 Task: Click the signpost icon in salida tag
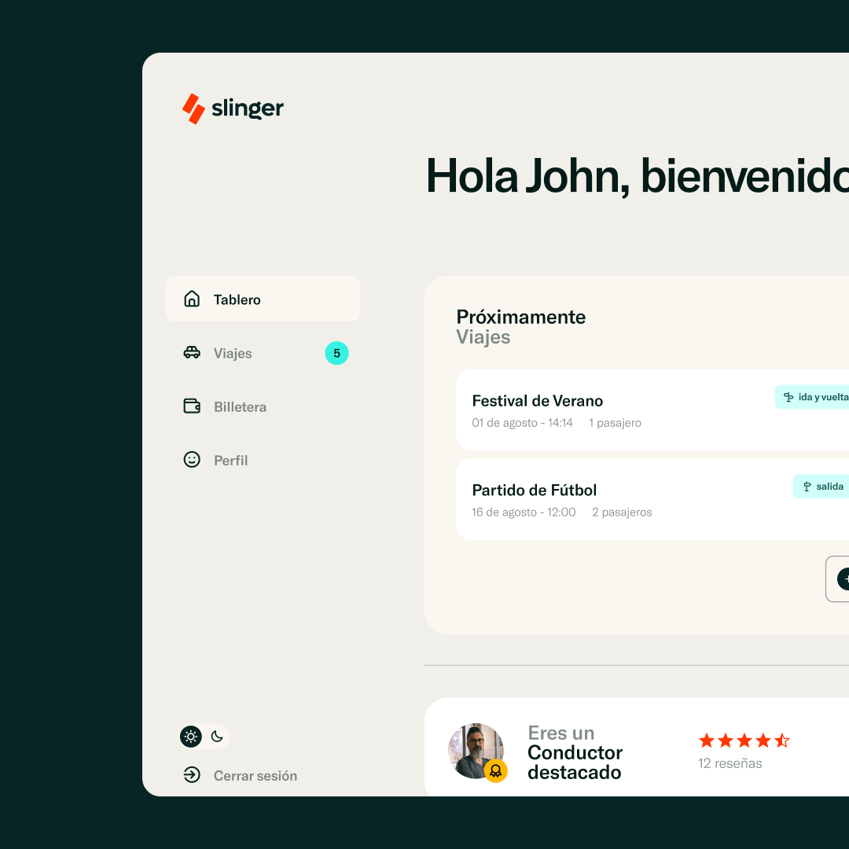[x=807, y=487]
